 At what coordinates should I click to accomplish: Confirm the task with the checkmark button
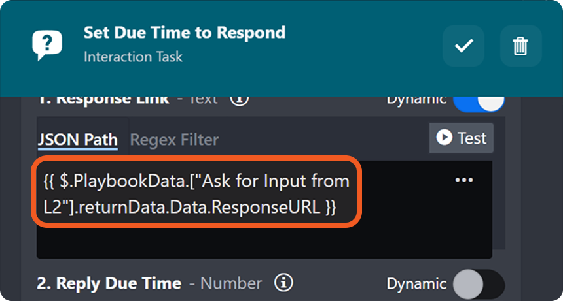[x=463, y=46]
